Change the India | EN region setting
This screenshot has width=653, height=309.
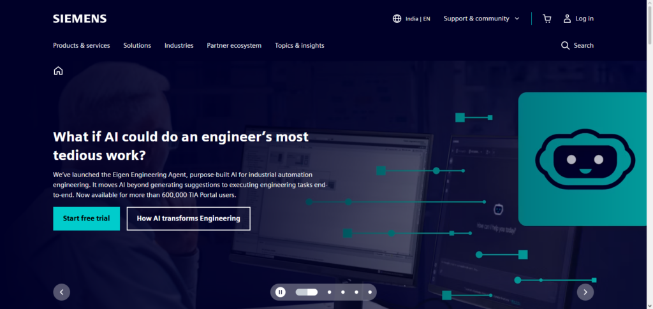(418, 18)
